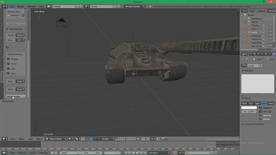Set the timeline Start frame field
Screen dimensions: 276x155
[70, 153]
